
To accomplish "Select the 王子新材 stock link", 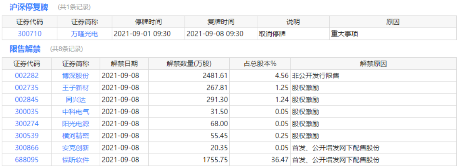I will pos(76,88).
